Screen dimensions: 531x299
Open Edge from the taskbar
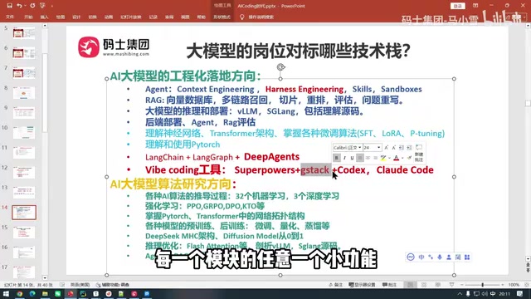coord(32,293)
